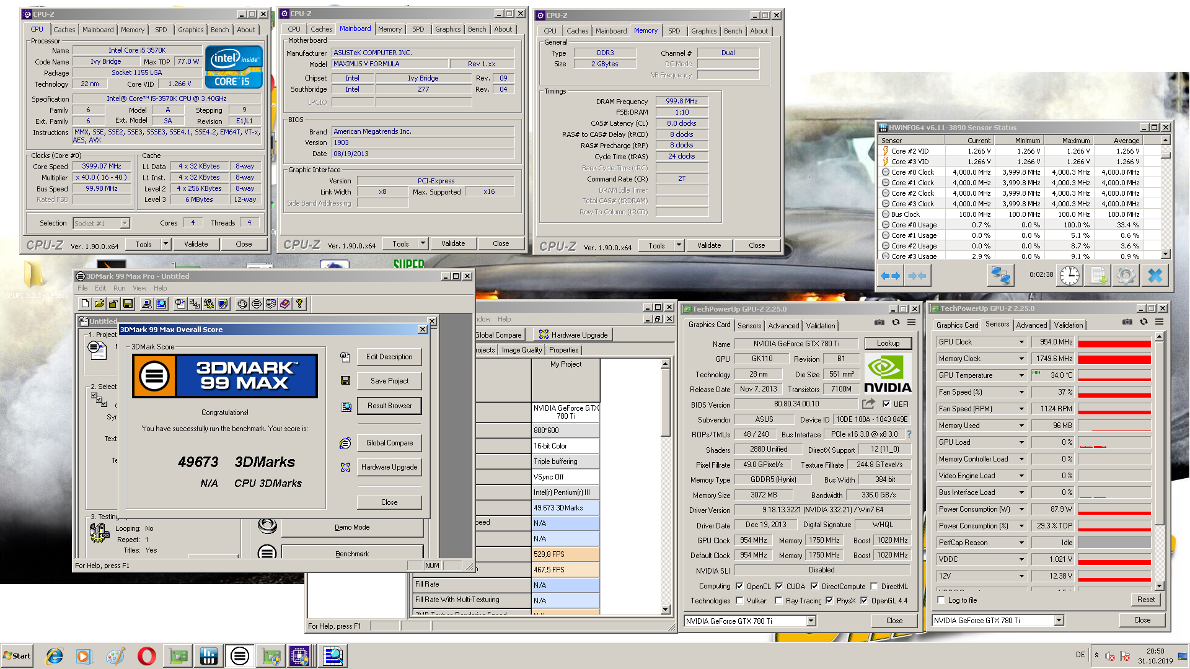Toggle Vulkan checkbox in GPU-Z
Viewport: 1190px width, 669px height.
(739, 601)
